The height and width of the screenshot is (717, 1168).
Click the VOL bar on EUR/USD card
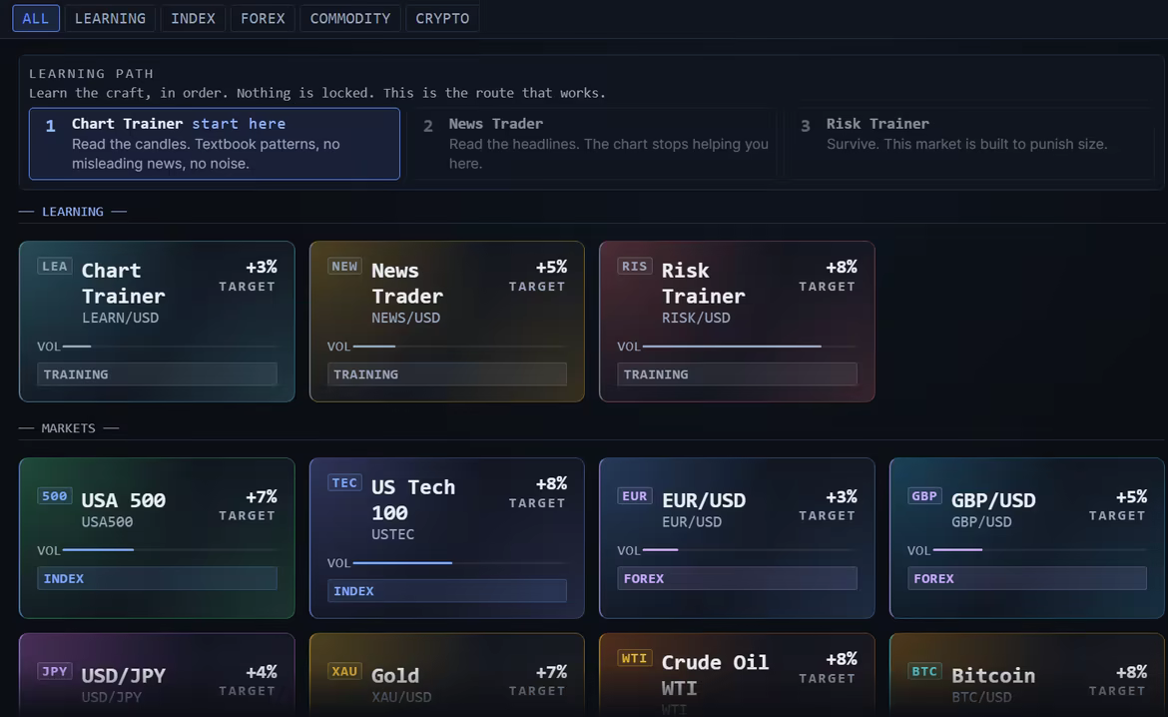[x=750, y=550]
